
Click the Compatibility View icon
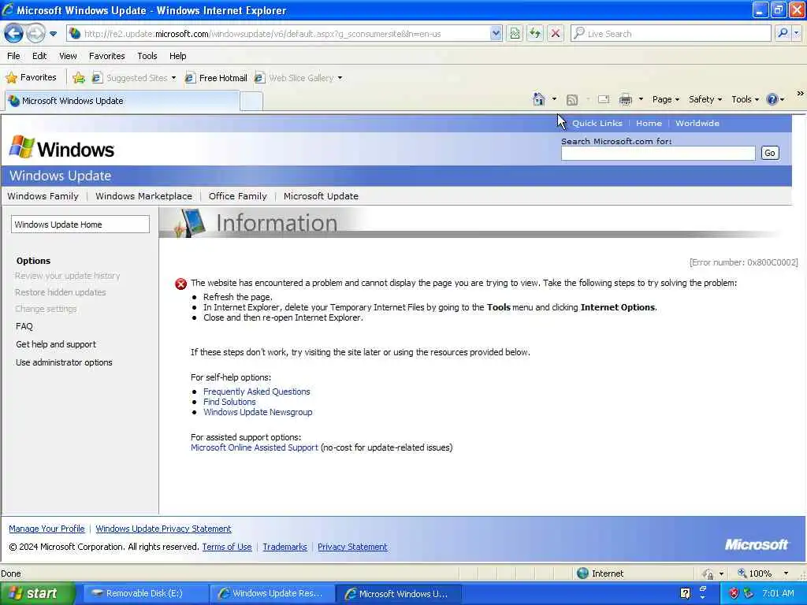point(515,34)
